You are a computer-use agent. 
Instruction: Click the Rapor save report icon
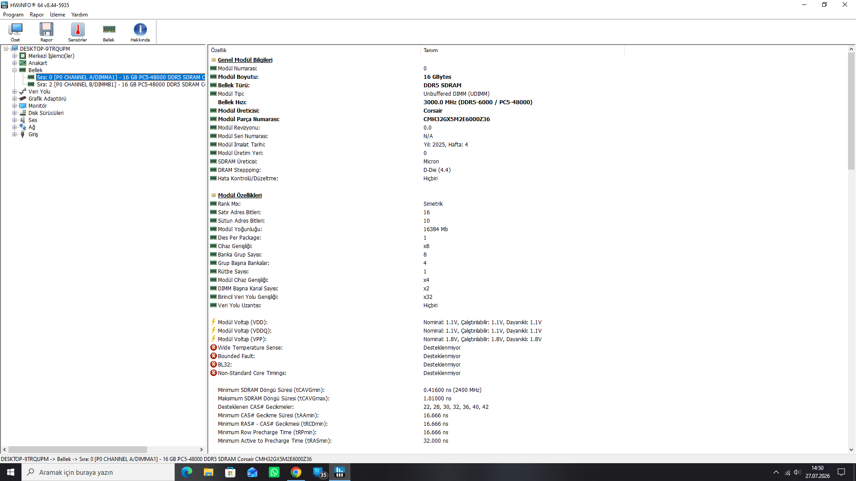pyautogui.click(x=46, y=32)
